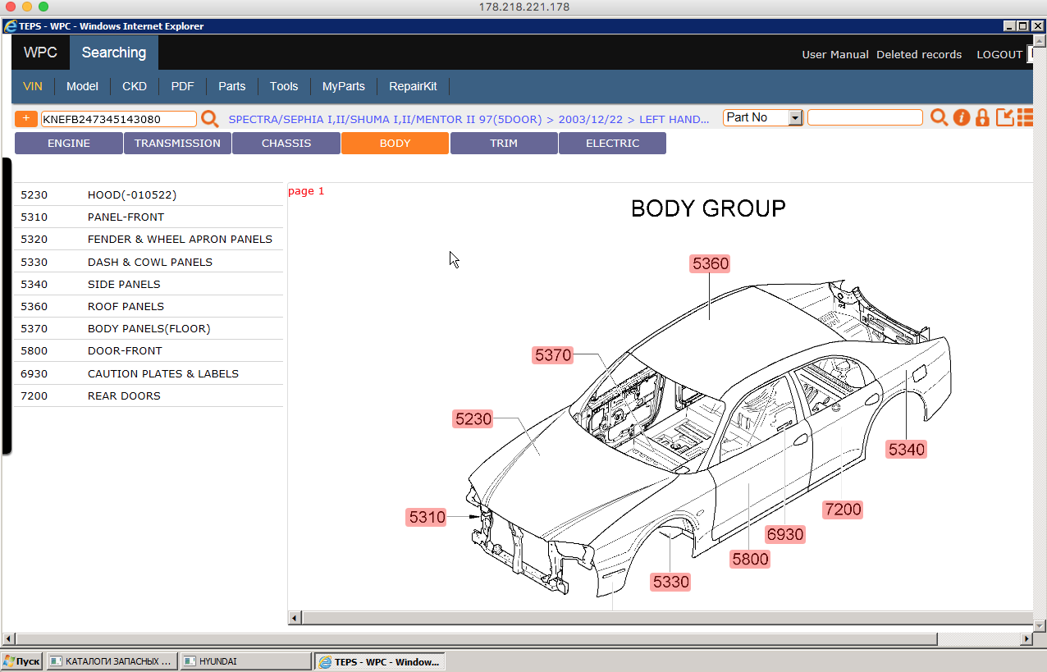Click the orange list view icon

[x=1025, y=117]
